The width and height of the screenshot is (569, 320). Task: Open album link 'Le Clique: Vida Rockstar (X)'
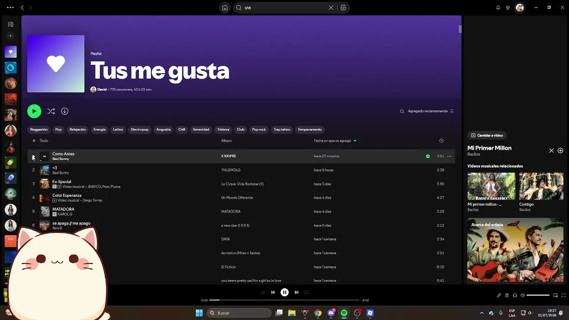tap(242, 184)
